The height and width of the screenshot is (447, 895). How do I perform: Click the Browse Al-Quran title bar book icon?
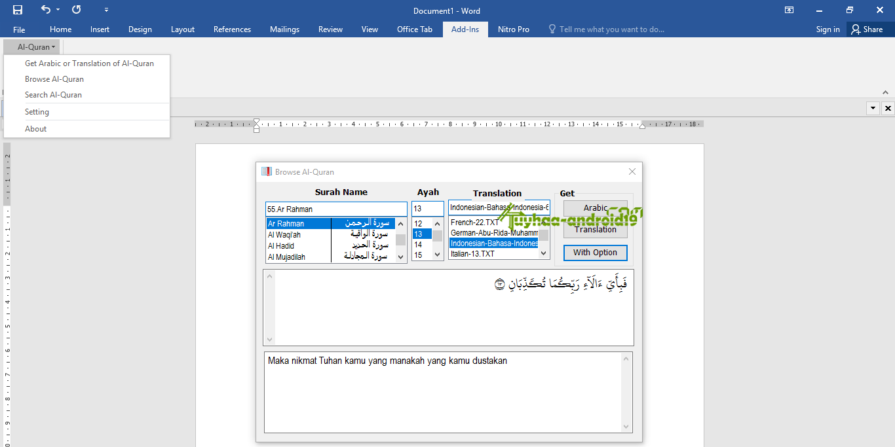click(267, 171)
